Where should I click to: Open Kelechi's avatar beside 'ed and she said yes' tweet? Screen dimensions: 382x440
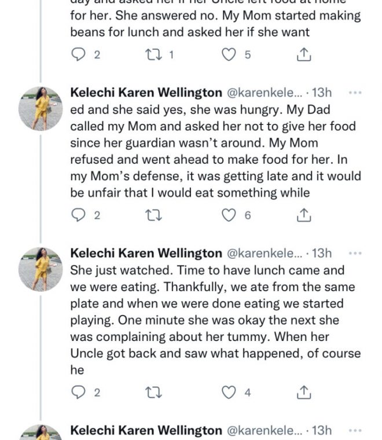(41, 108)
